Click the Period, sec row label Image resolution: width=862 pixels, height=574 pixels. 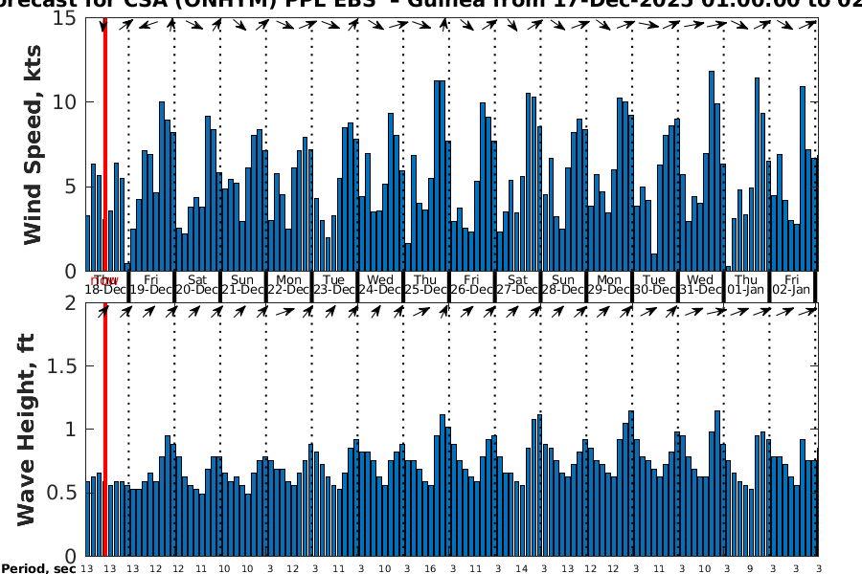tap(39, 569)
